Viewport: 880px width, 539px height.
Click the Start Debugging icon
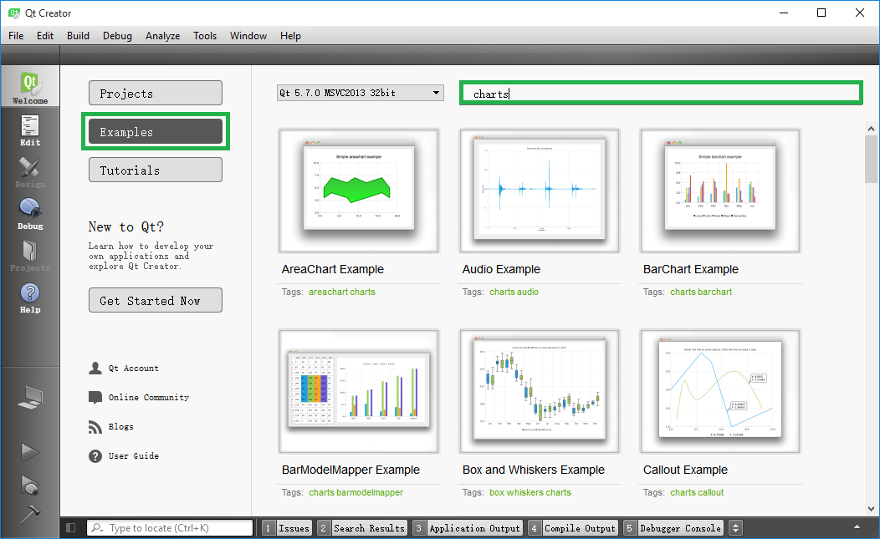[x=30, y=485]
